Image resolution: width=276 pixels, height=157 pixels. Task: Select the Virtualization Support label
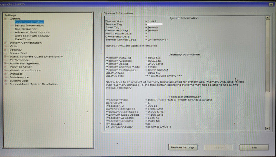[x=26, y=70]
